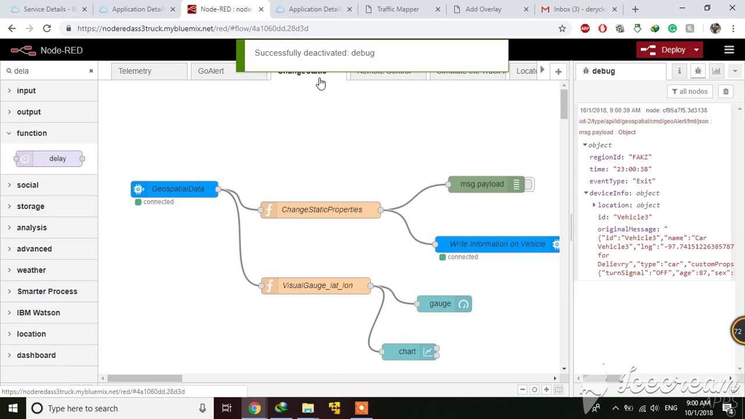Image resolution: width=745 pixels, height=419 pixels.
Task: Click the browser reload button
Action: click(x=47, y=28)
